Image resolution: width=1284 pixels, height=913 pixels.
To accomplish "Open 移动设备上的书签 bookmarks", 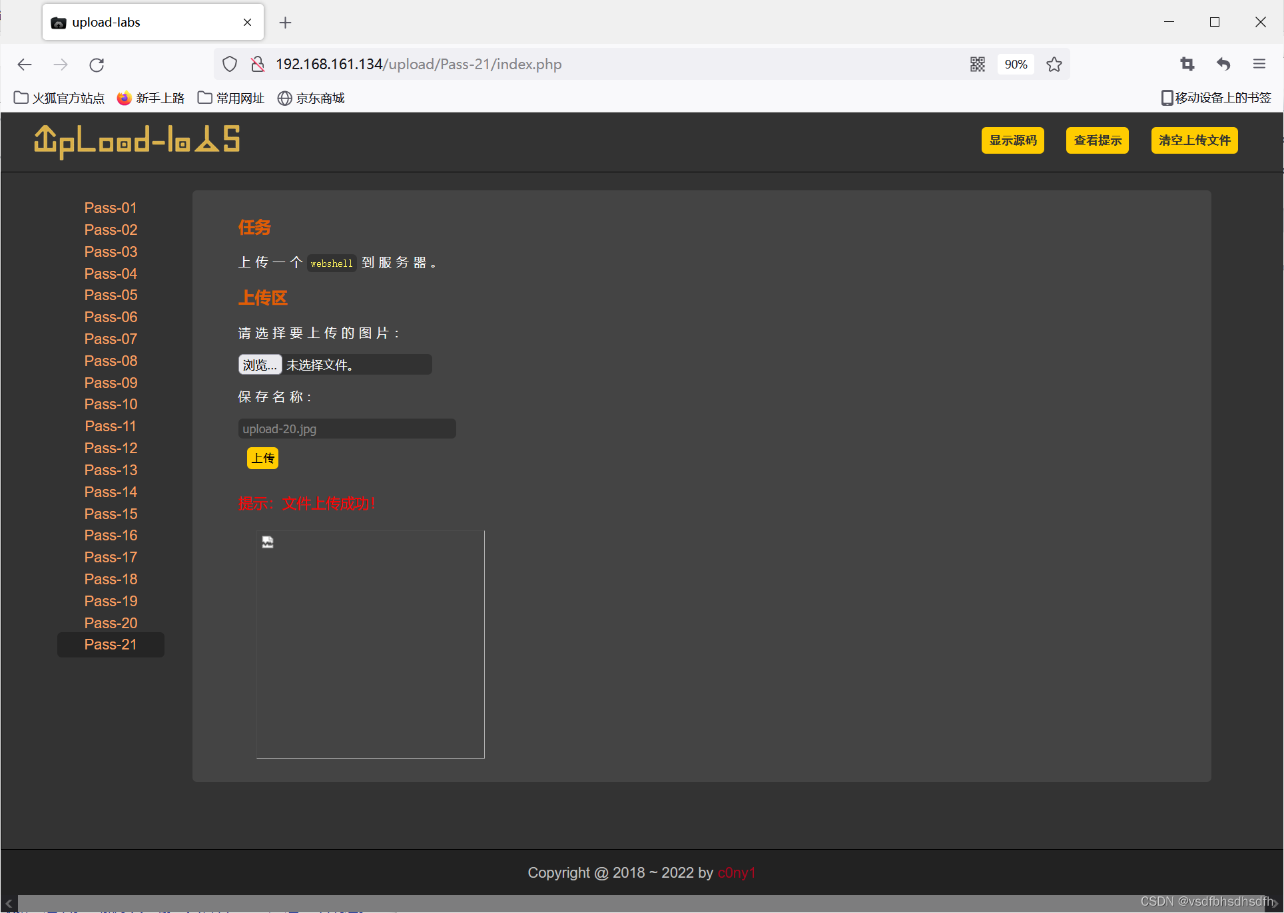I will (1216, 98).
